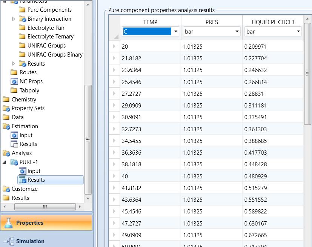Image resolution: width=312 pixels, height=247 pixels.
Task: Open the Estimation Results icon
Action: tap(14, 144)
